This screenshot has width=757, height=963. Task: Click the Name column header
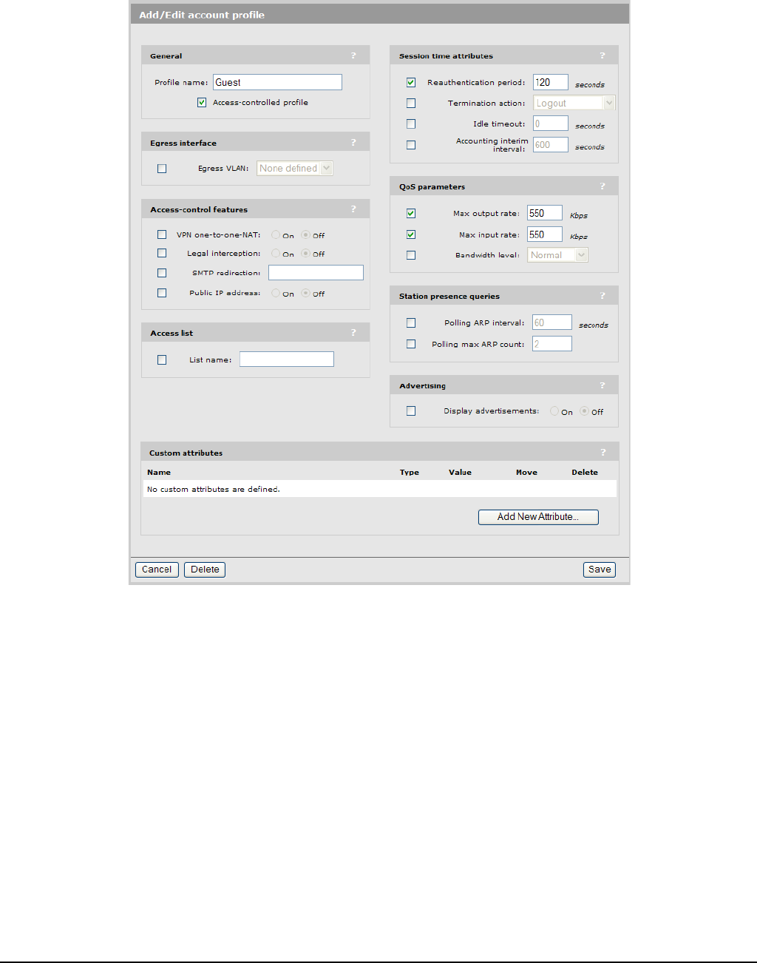(159, 472)
